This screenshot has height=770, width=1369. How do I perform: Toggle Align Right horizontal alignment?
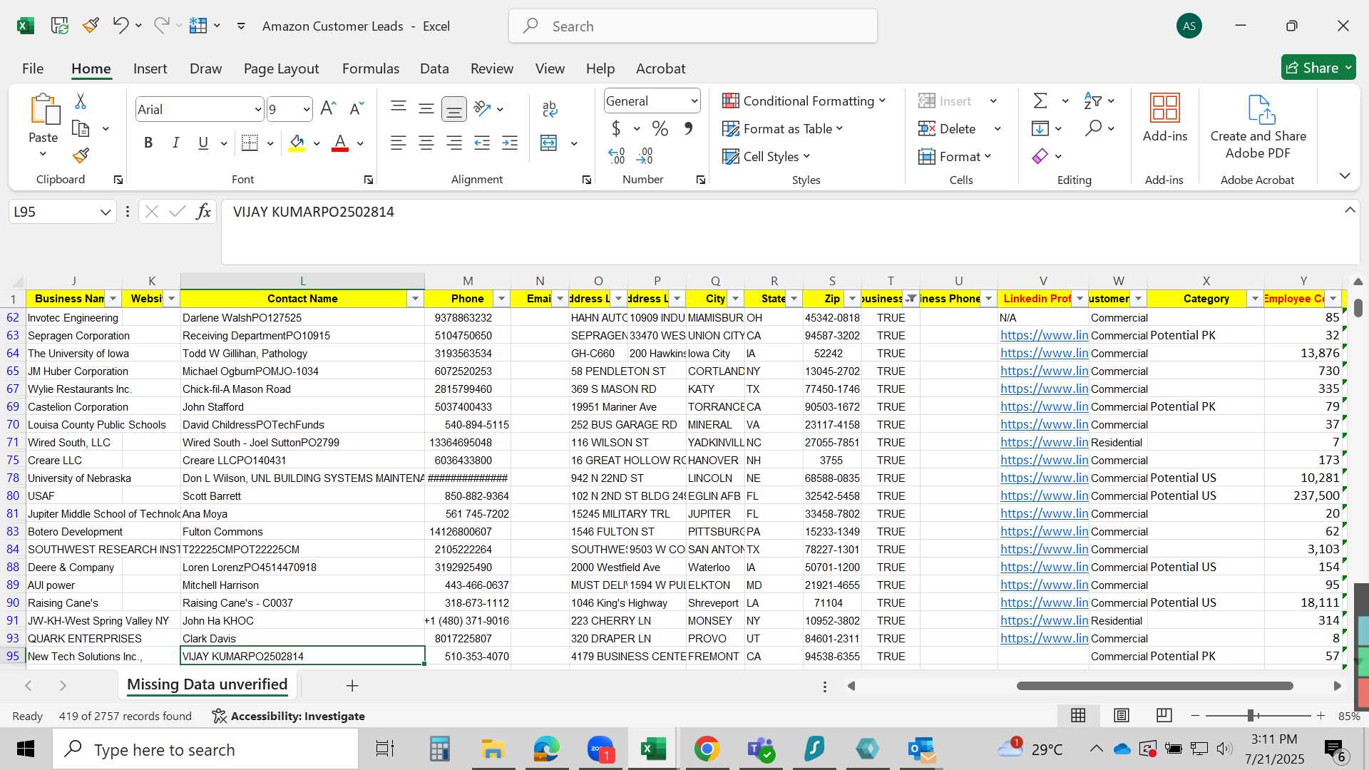tap(454, 143)
